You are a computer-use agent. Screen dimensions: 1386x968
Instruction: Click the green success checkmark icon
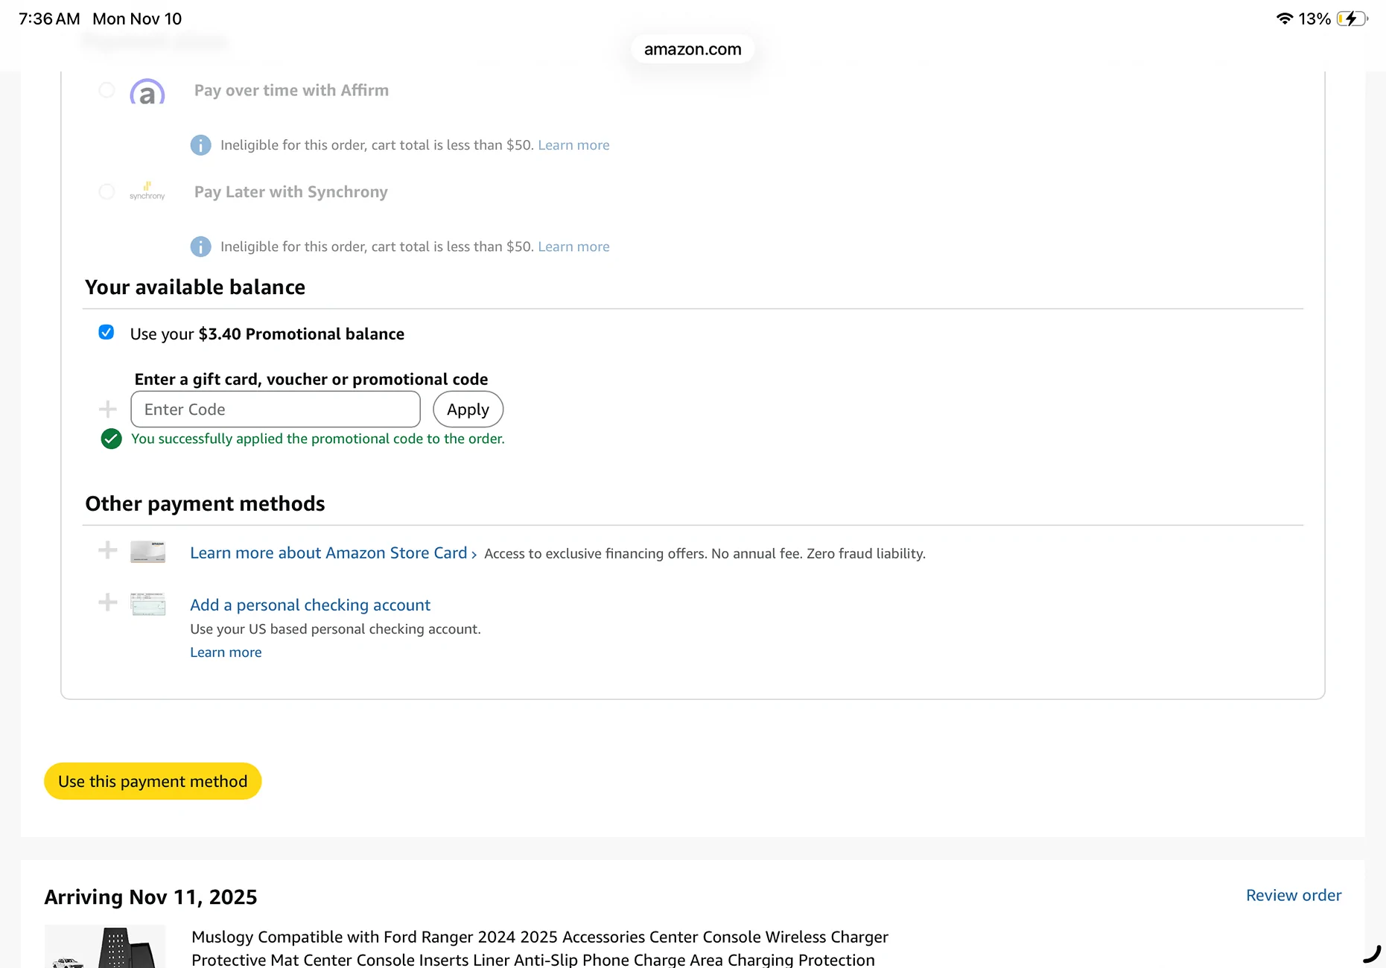point(111,439)
